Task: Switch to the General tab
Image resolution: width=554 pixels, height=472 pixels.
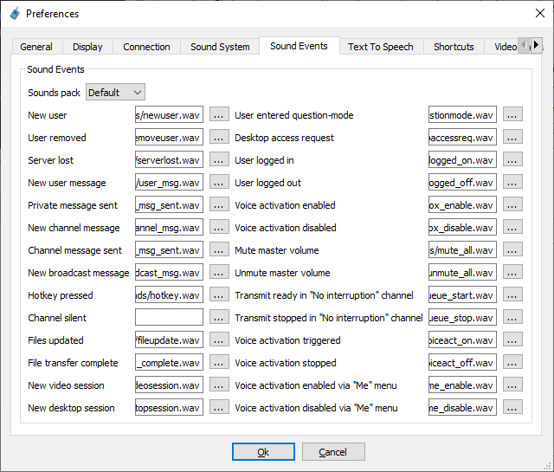Action: pos(36,47)
